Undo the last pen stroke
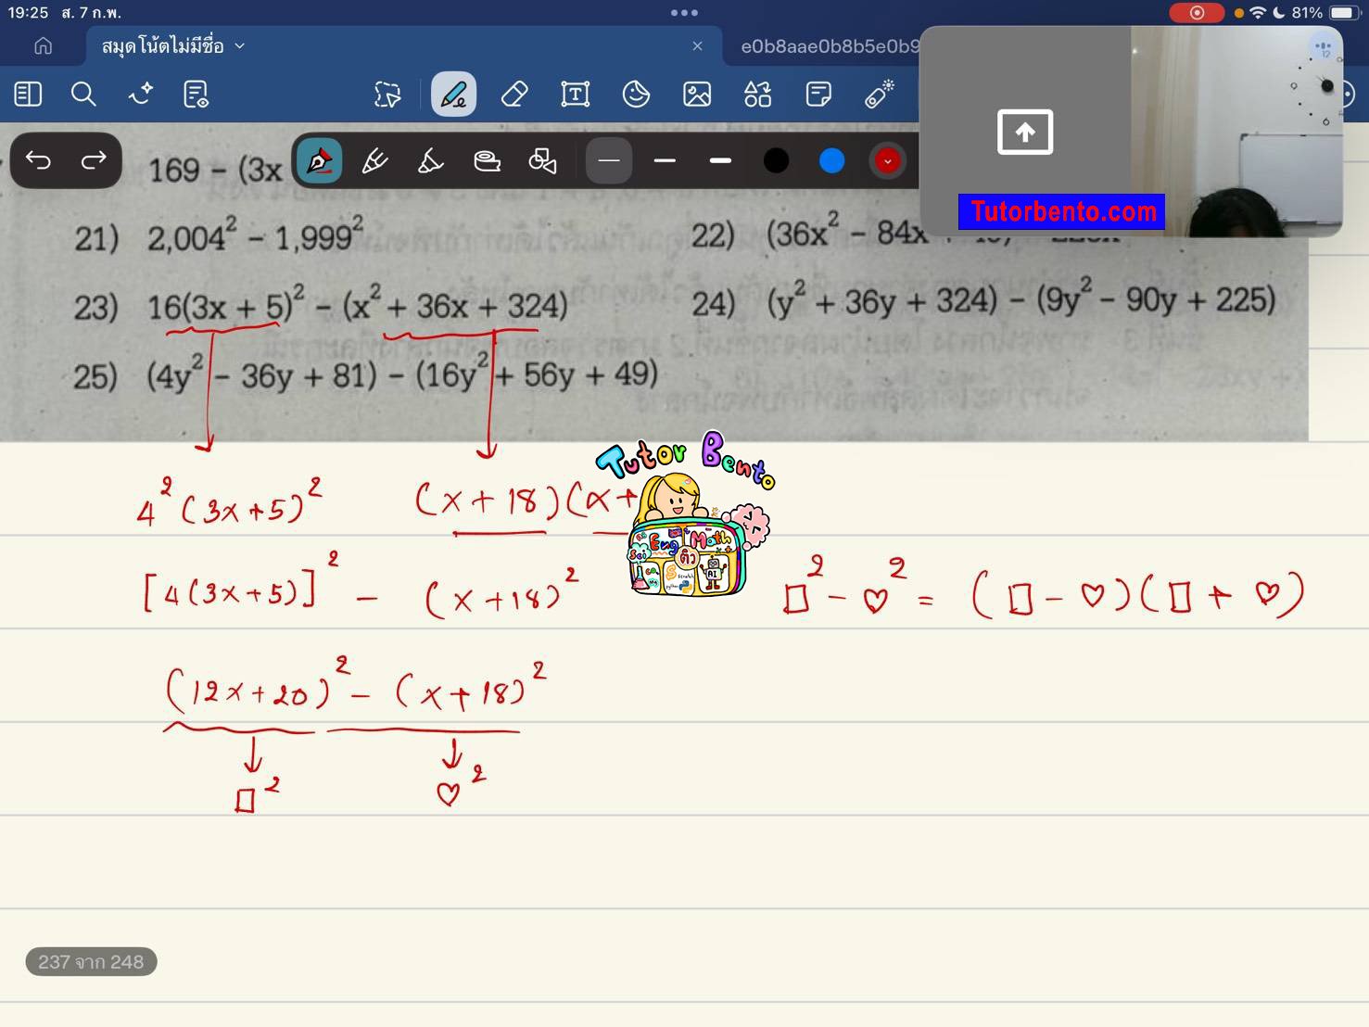The height and width of the screenshot is (1027, 1369). (37, 160)
